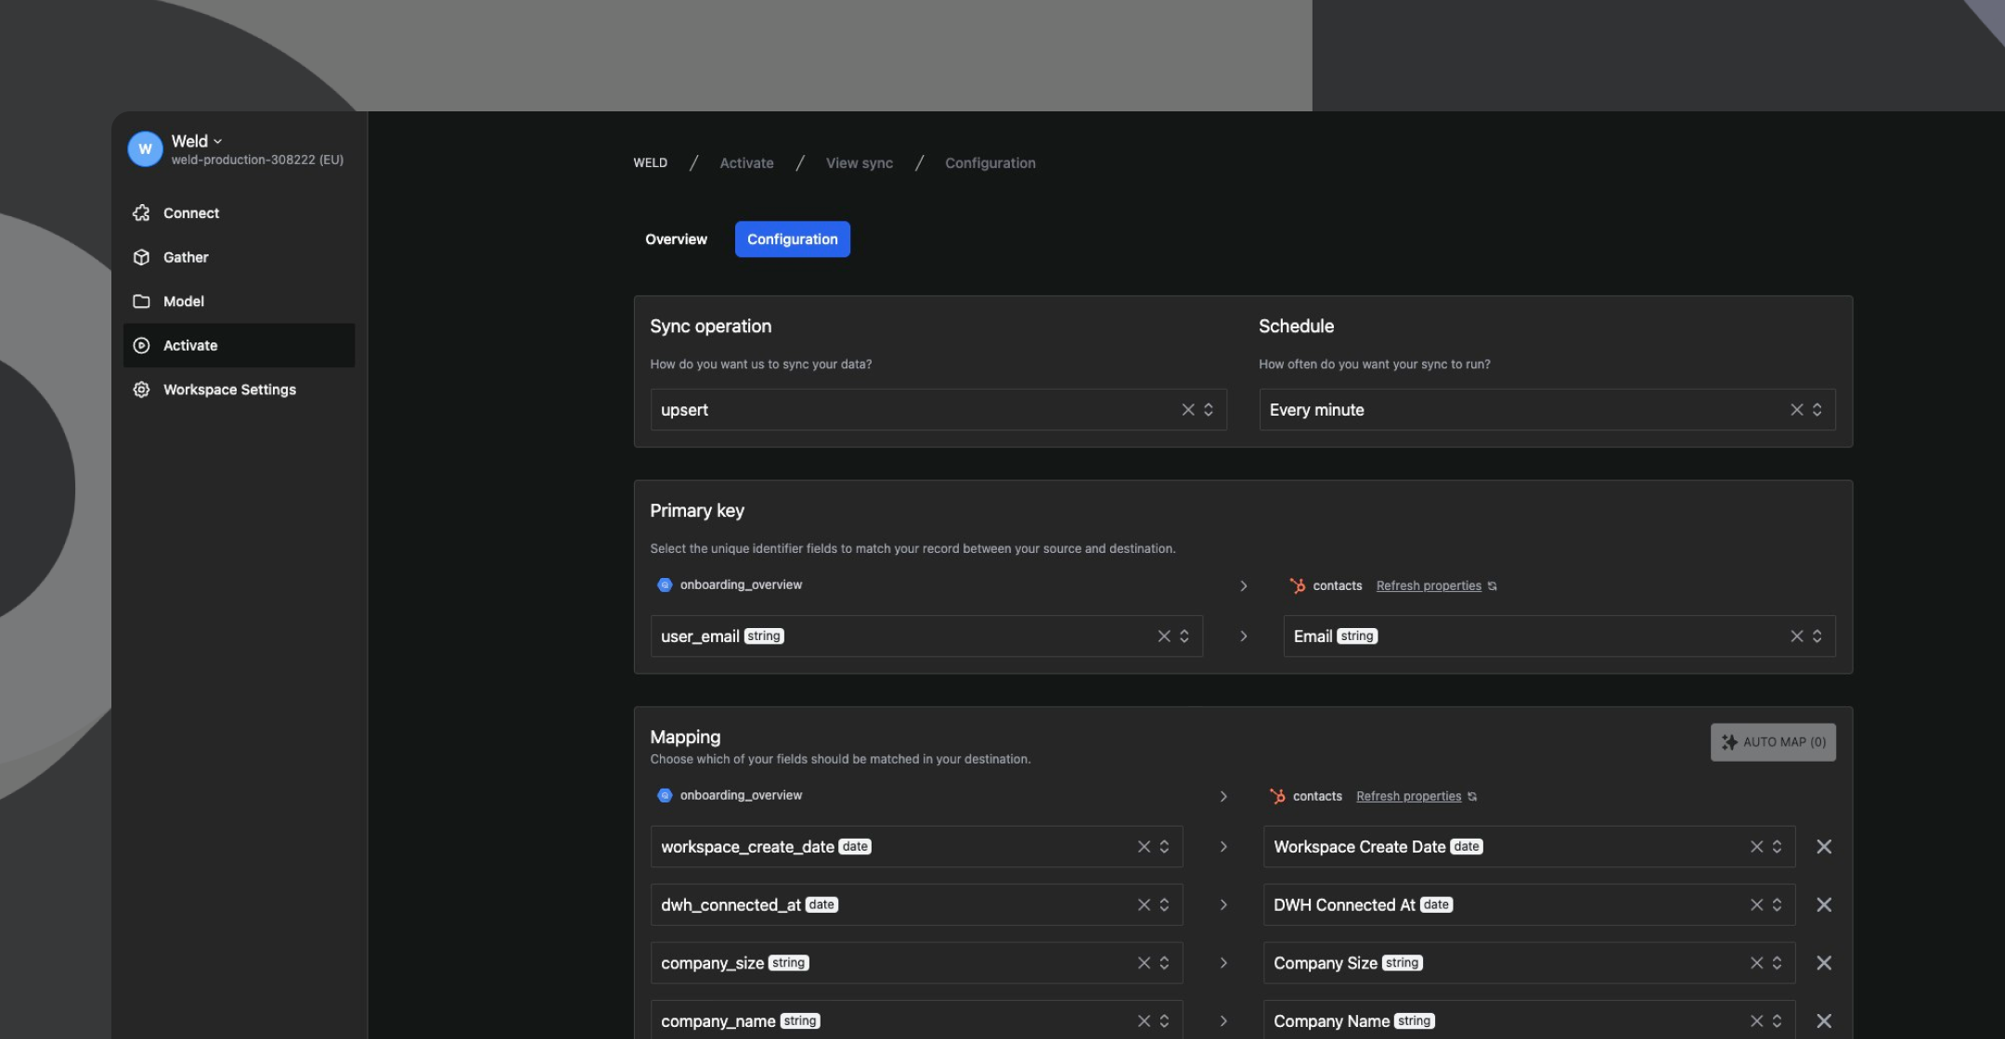2005x1039 pixels.
Task: Select the Configuration tab
Action: 792,238
